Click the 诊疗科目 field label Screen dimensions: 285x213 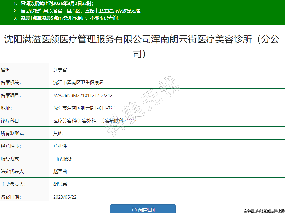11,121
